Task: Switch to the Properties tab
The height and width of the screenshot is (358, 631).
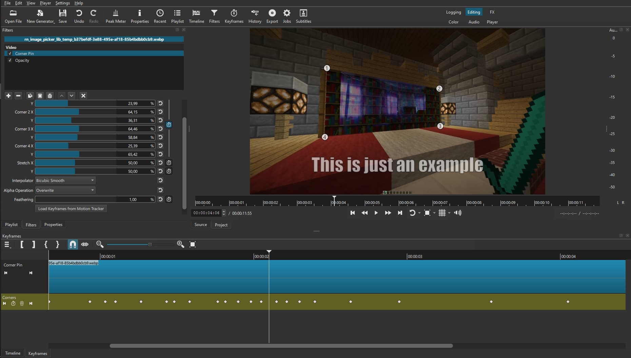Action: pyautogui.click(x=53, y=225)
